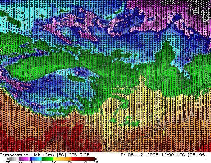The image size is (211, 163).
Task: Click the -22 legend label
Action: (x=19, y=162)
